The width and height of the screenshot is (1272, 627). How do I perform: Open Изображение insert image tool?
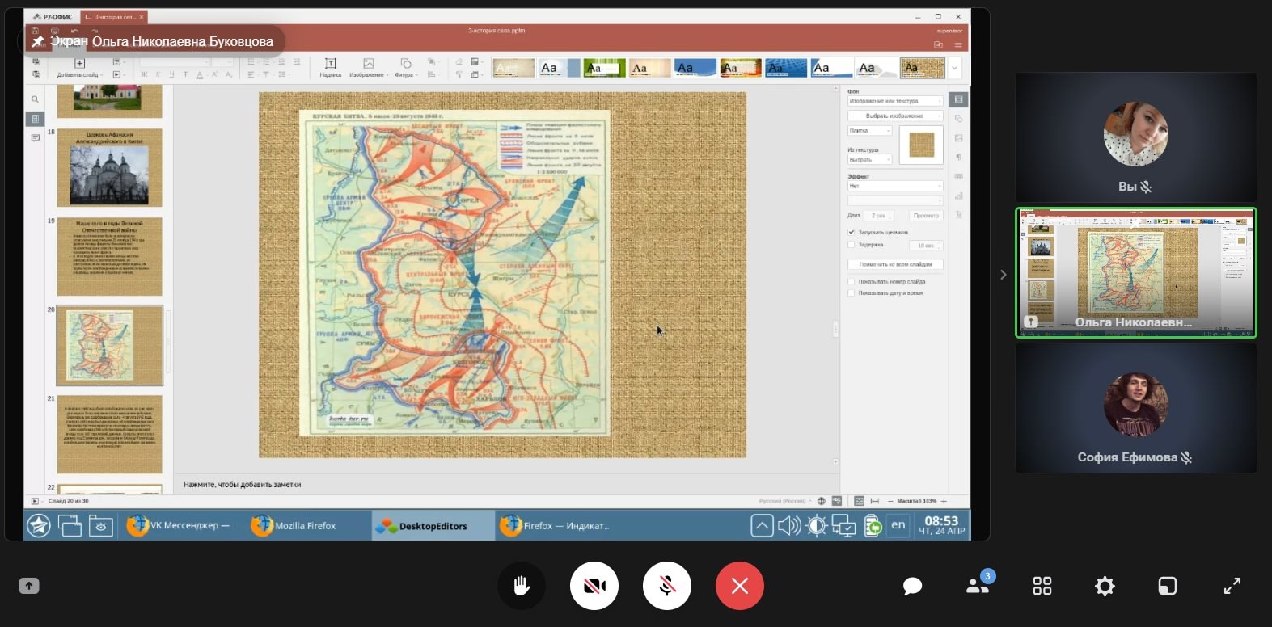[369, 67]
